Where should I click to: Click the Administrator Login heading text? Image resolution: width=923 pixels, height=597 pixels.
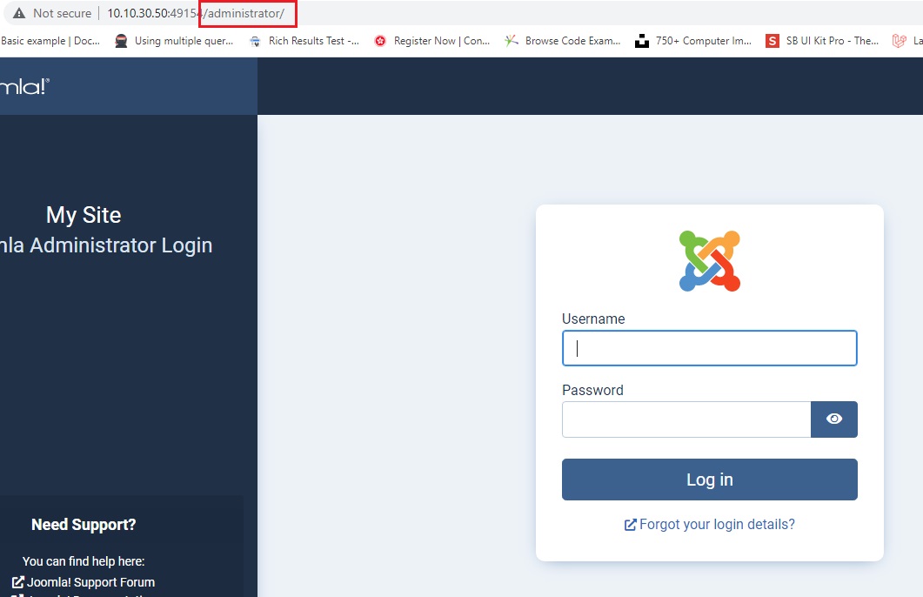pos(106,245)
